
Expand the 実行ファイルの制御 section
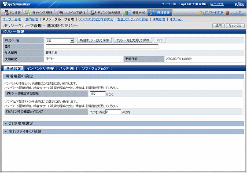coord(123,131)
